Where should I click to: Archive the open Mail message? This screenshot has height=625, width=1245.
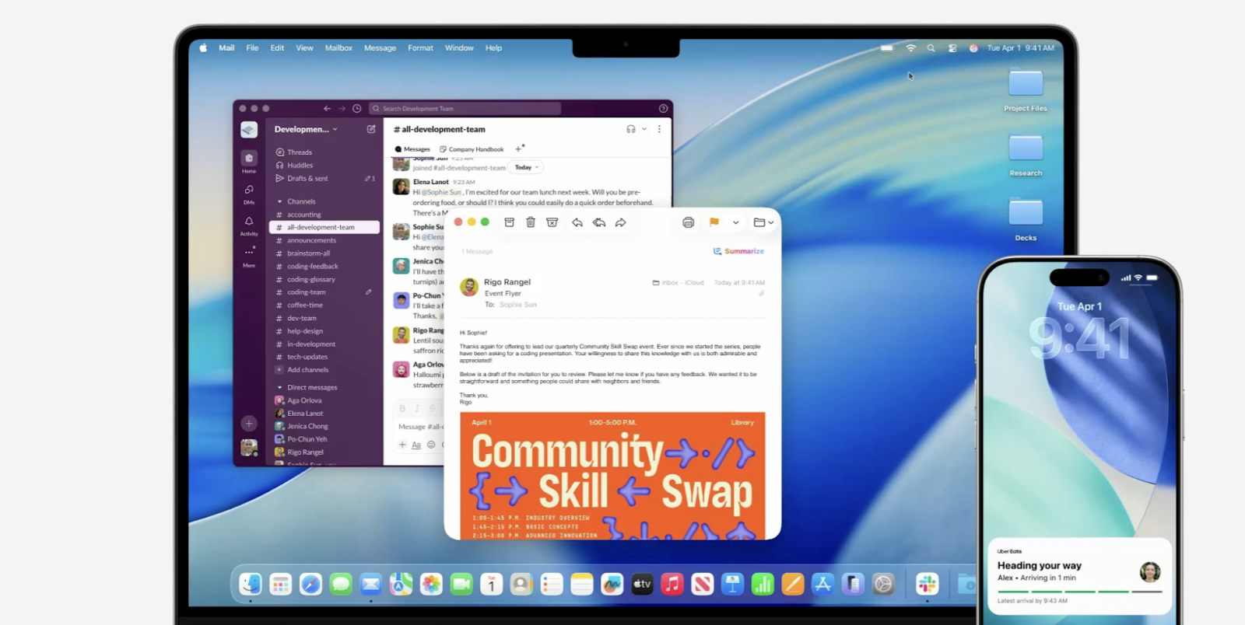pos(509,222)
